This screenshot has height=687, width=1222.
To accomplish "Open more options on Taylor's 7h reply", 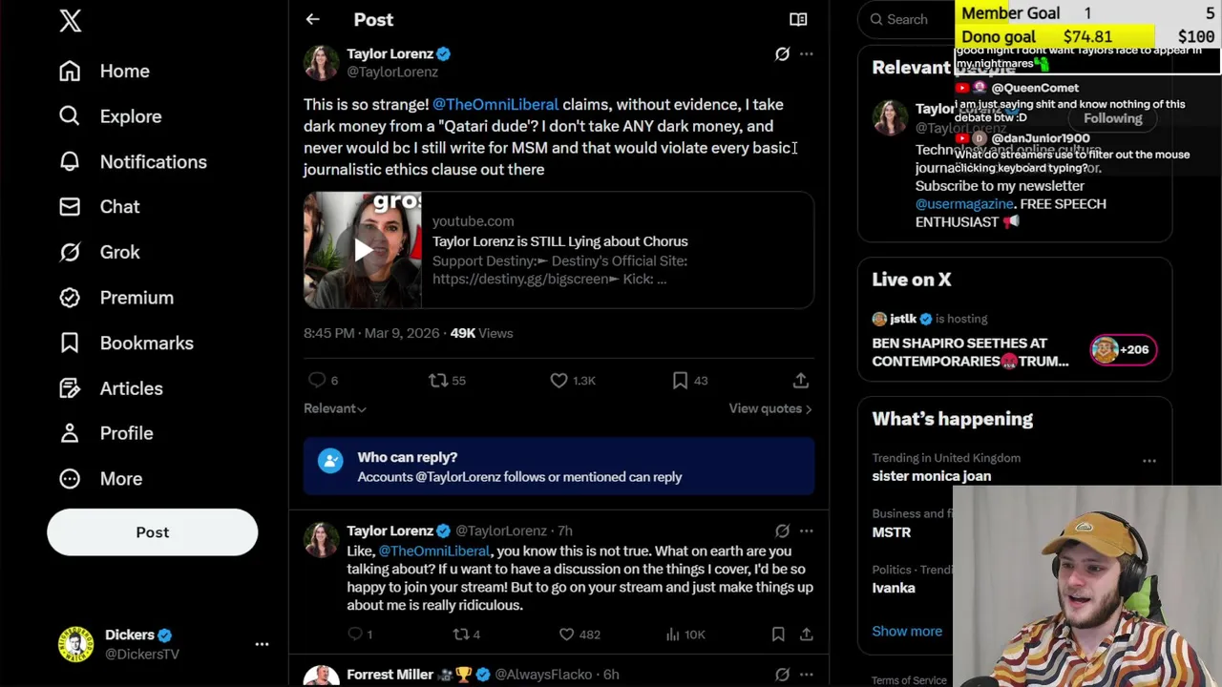I will 807,531.
